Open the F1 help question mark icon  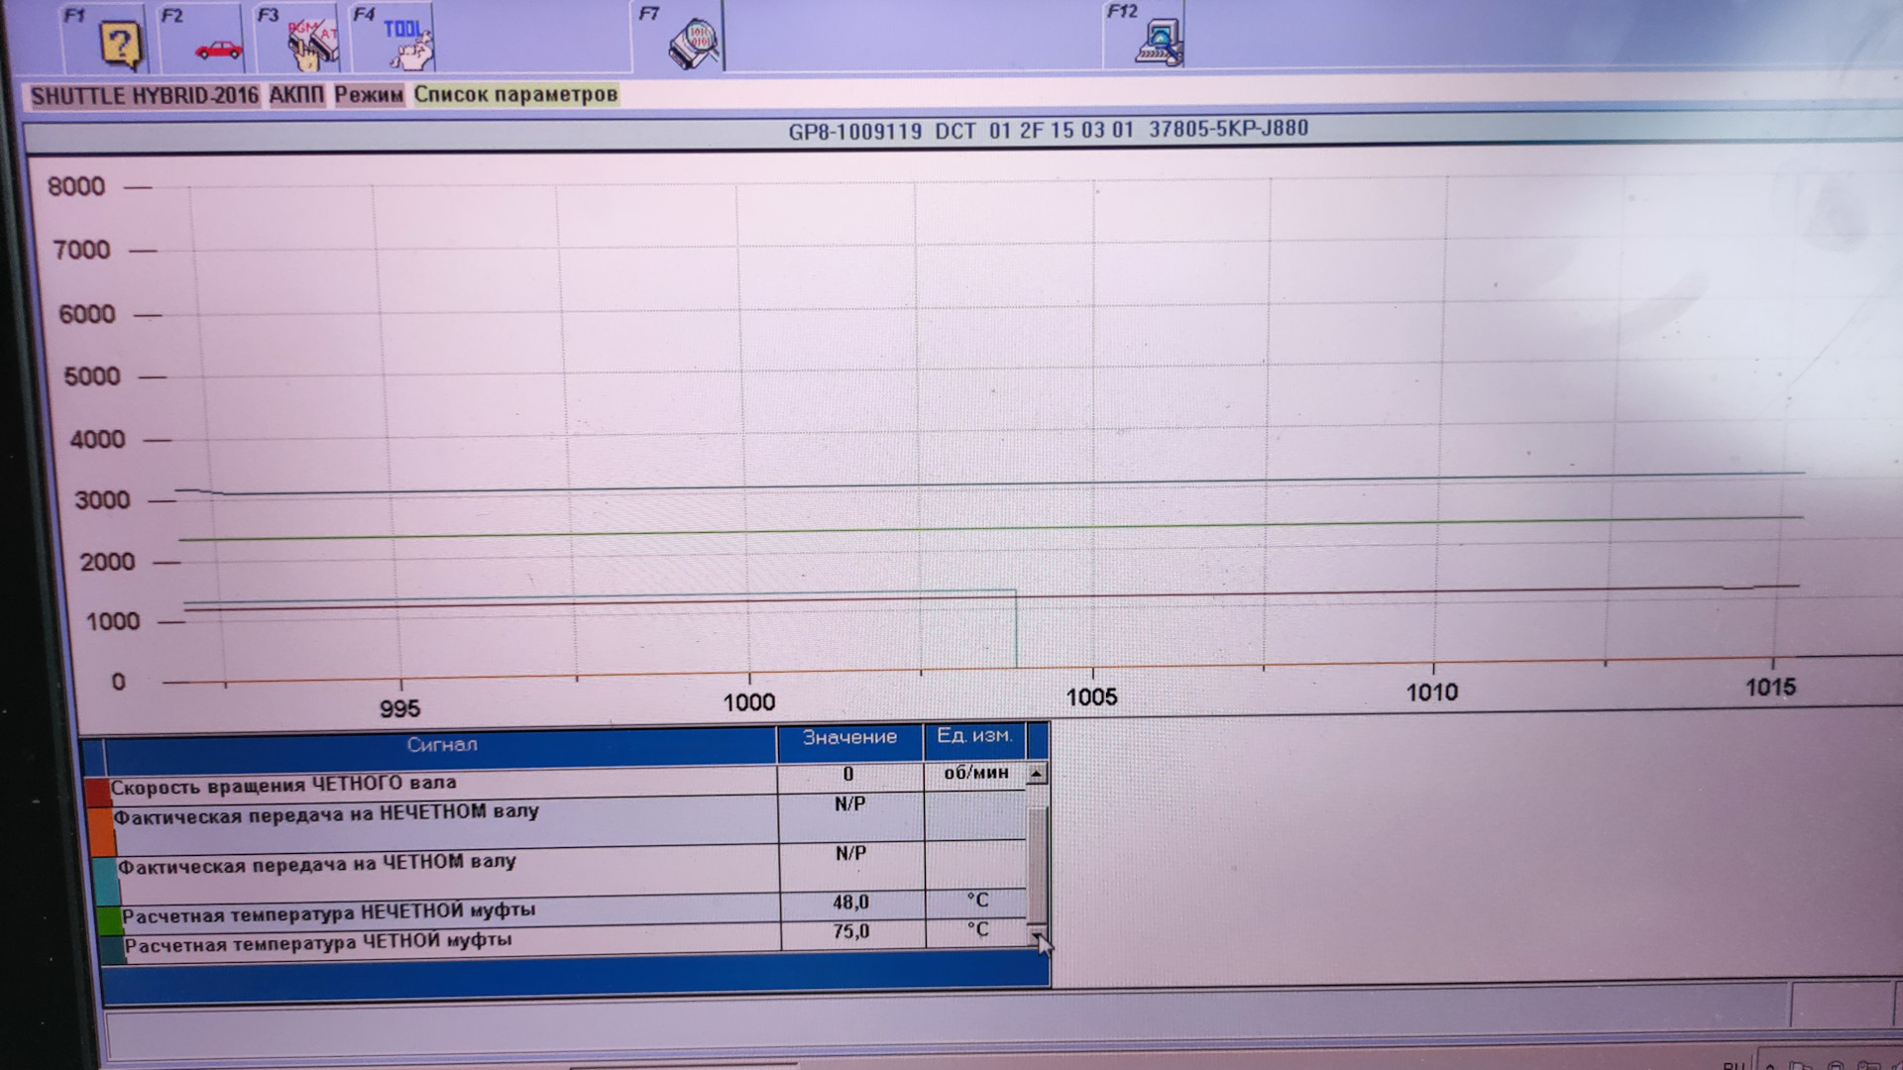[x=121, y=46]
